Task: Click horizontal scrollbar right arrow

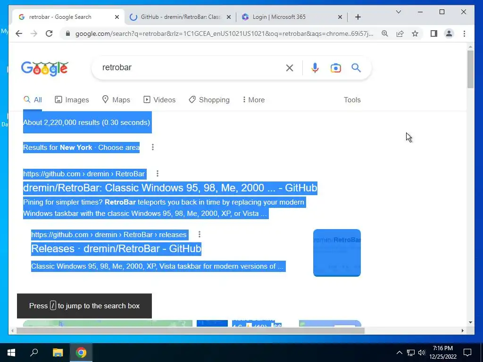Action: [x=462, y=330]
